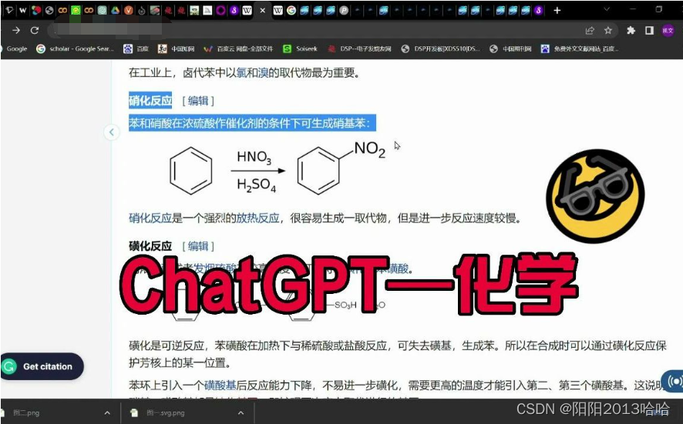This screenshot has height=424, width=683.
Task: Follow the 溴 link
Action: [263, 72]
